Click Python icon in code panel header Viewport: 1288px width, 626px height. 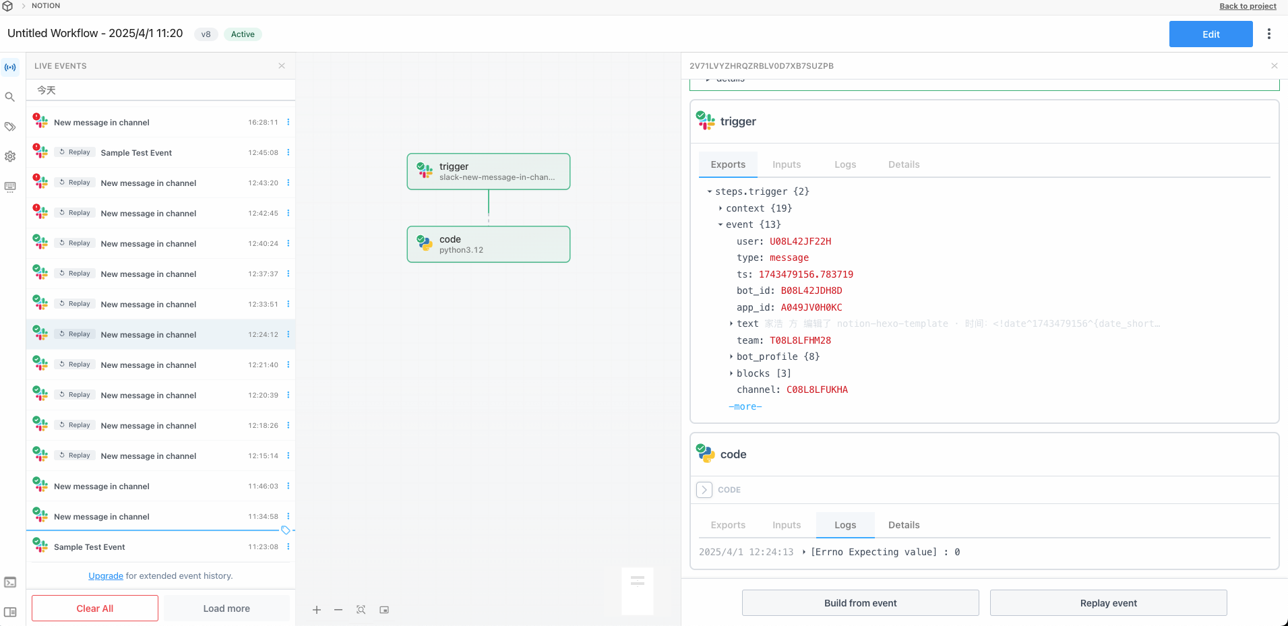pos(706,454)
